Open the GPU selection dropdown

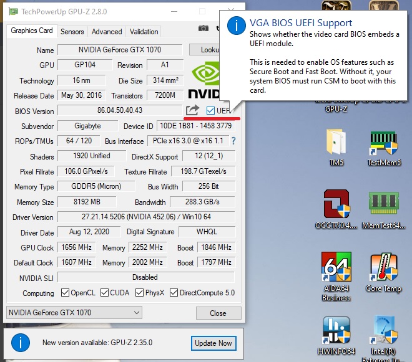click(x=74, y=312)
